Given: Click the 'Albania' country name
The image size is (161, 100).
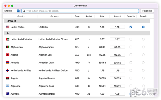Looking at the screenshot, I should 14,55.
